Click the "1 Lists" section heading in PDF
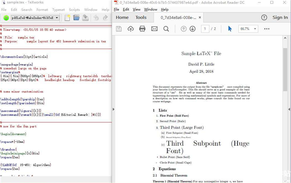The image size is (291, 183). [160, 110]
